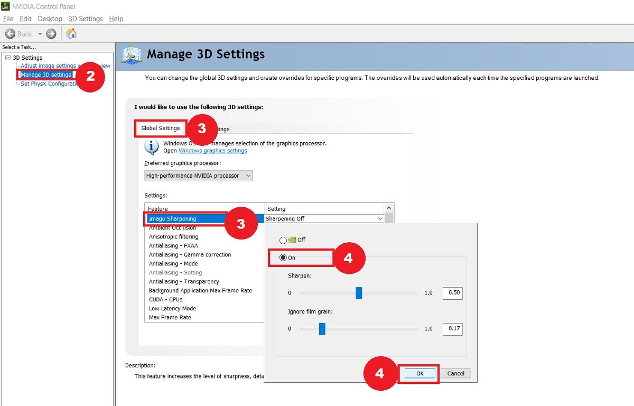
Task: Click the Cancel button
Action: (x=455, y=373)
